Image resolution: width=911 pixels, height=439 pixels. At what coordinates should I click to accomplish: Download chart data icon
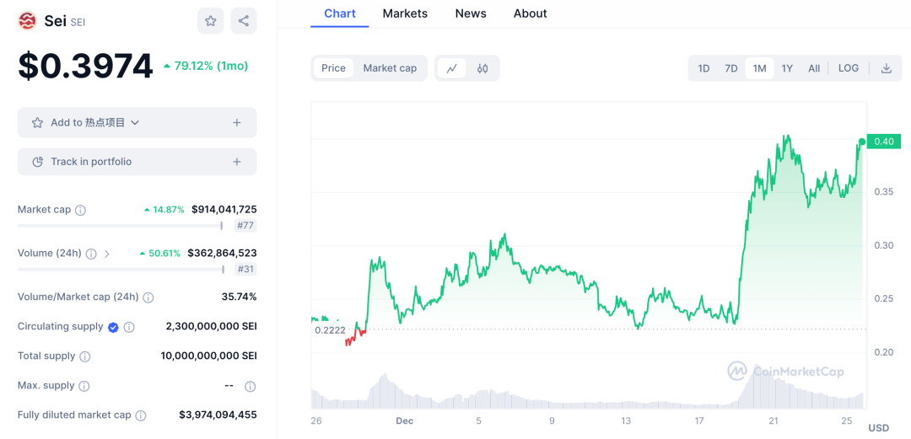click(x=886, y=68)
